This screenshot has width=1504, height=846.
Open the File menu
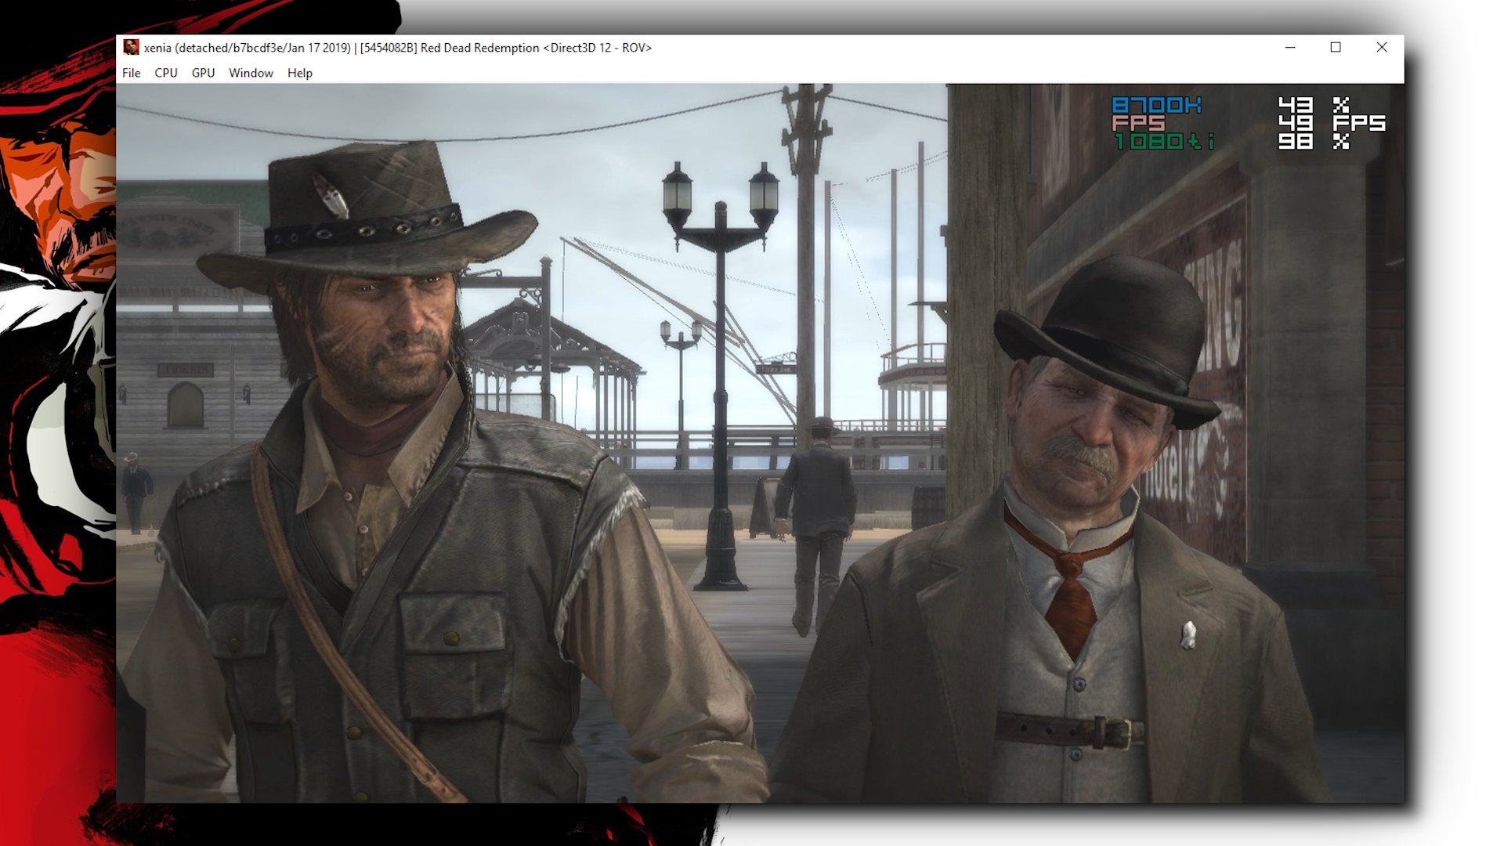tap(131, 73)
